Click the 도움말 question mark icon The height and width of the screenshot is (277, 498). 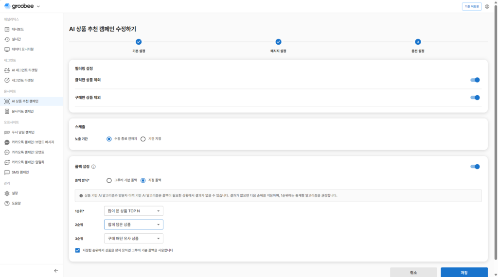click(7, 204)
